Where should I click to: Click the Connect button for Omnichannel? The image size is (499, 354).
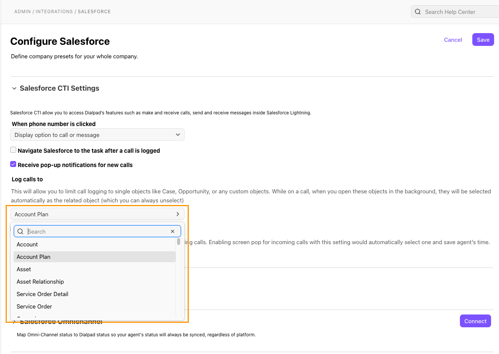pos(475,321)
